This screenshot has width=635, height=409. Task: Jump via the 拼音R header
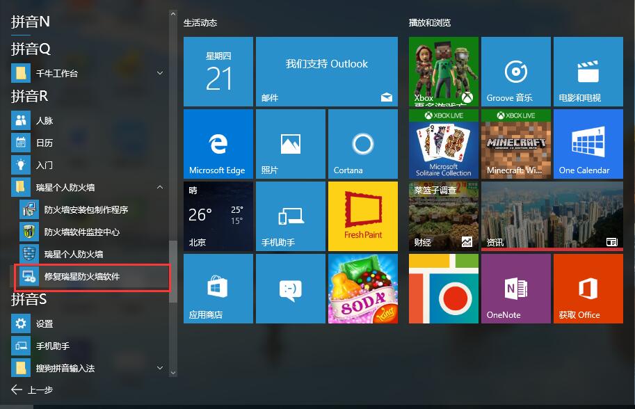[30, 97]
